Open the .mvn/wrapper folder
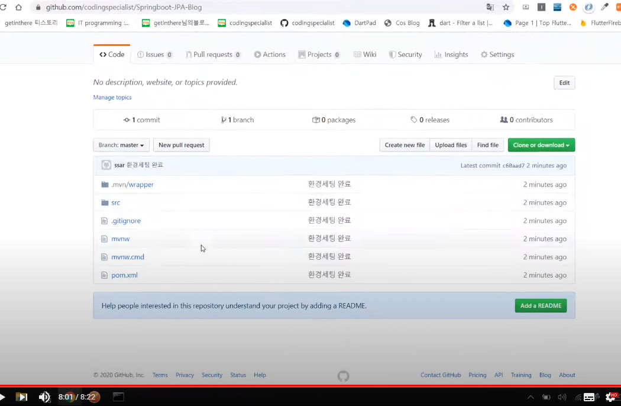This screenshot has width=621, height=406. (132, 185)
